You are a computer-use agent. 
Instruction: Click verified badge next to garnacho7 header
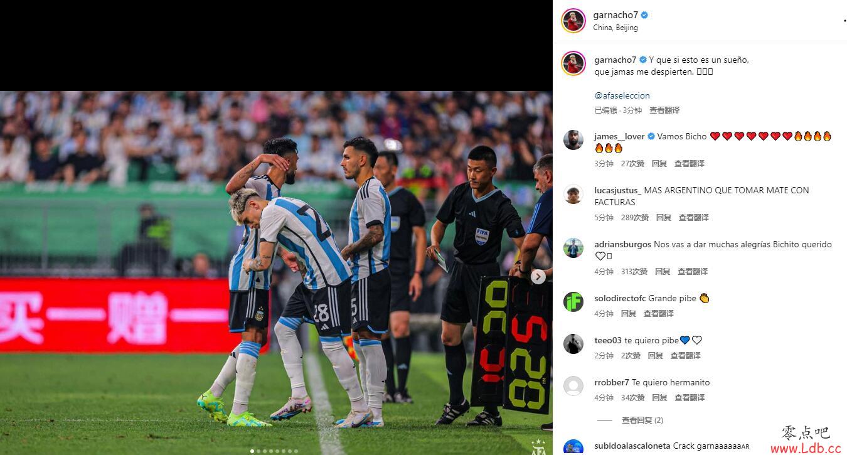click(x=644, y=15)
